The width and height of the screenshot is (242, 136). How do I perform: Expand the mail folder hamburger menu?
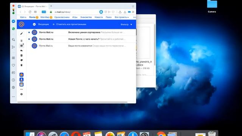(x=22, y=41)
